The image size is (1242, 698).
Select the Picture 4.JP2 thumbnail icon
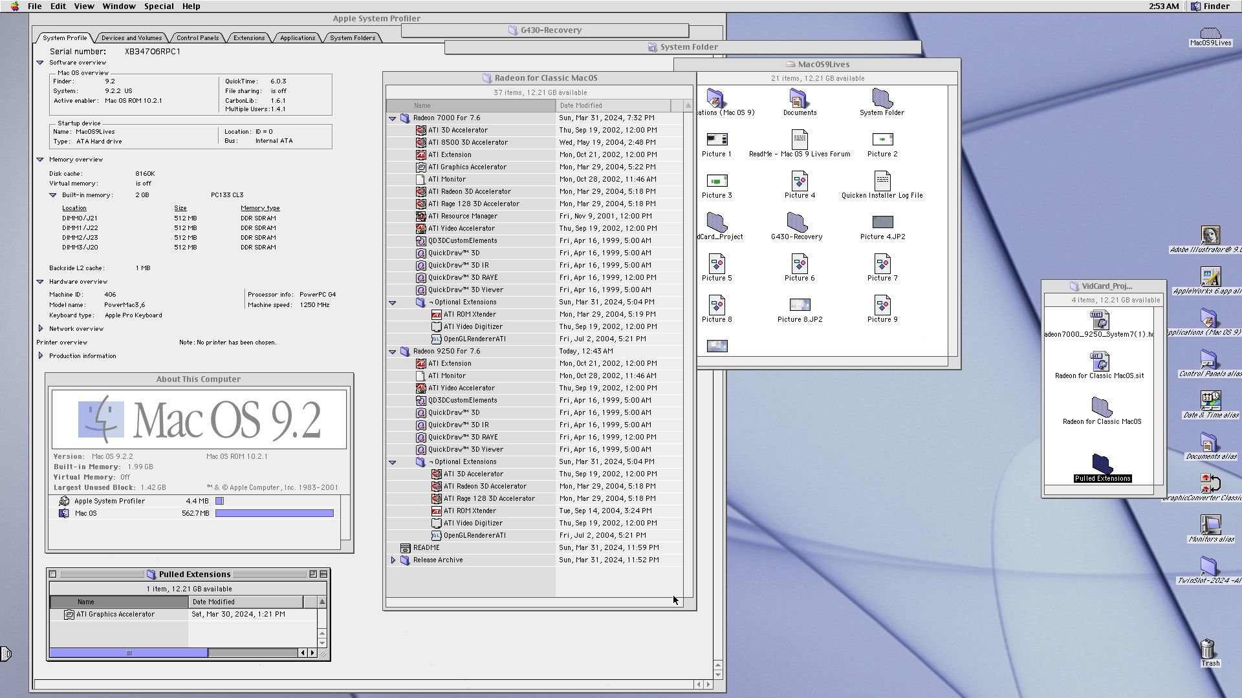[x=882, y=222]
